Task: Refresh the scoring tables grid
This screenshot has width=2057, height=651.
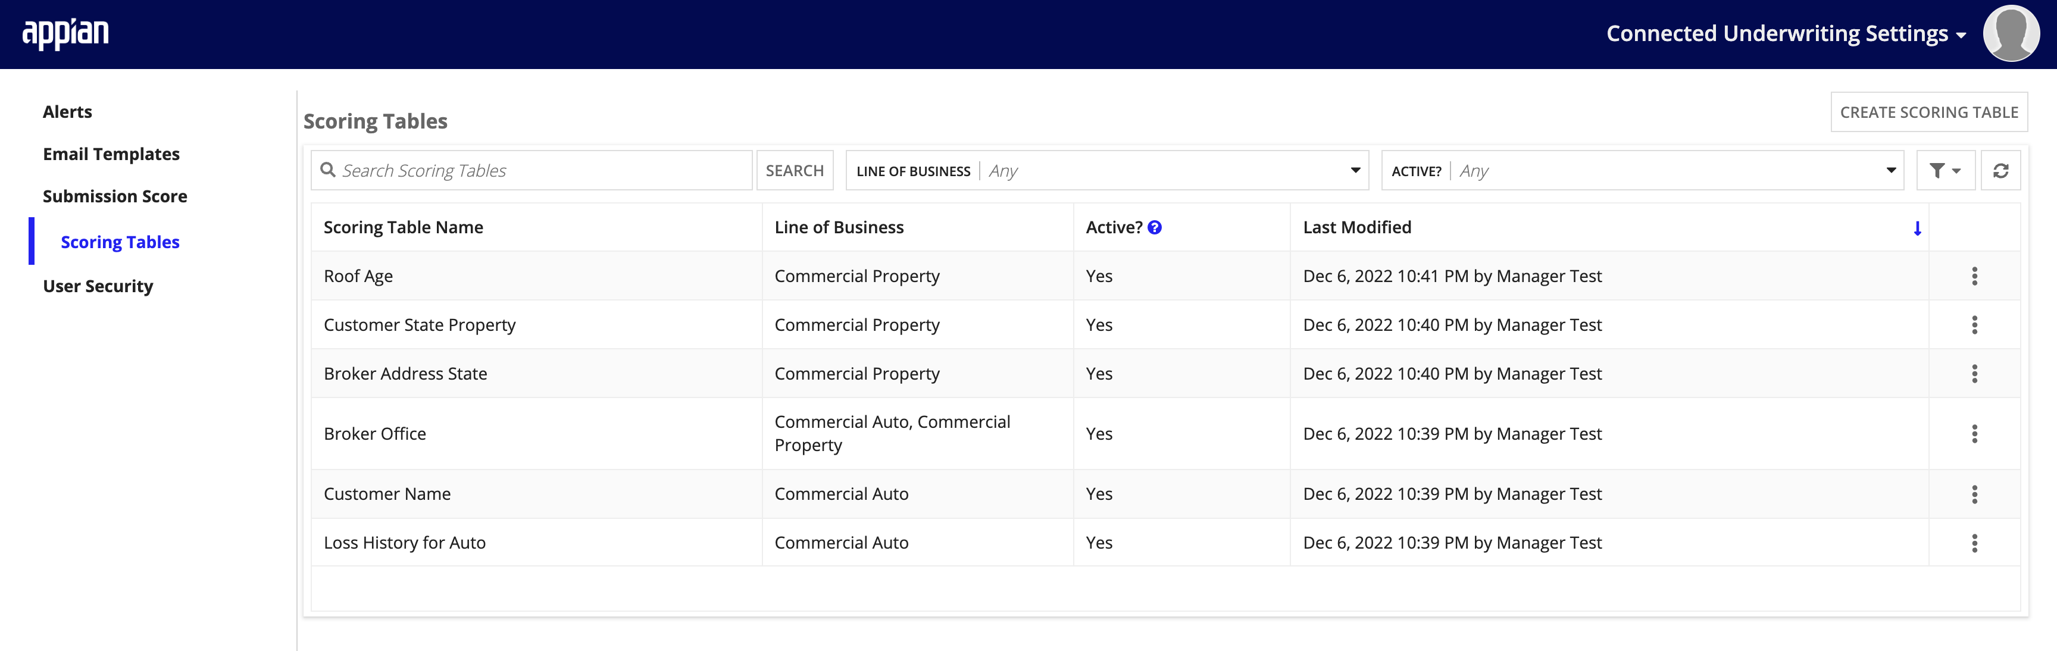Action: (x=2000, y=171)
